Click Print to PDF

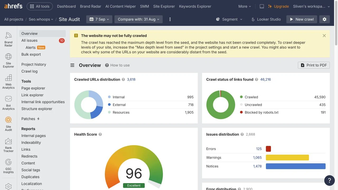[314, 65]
